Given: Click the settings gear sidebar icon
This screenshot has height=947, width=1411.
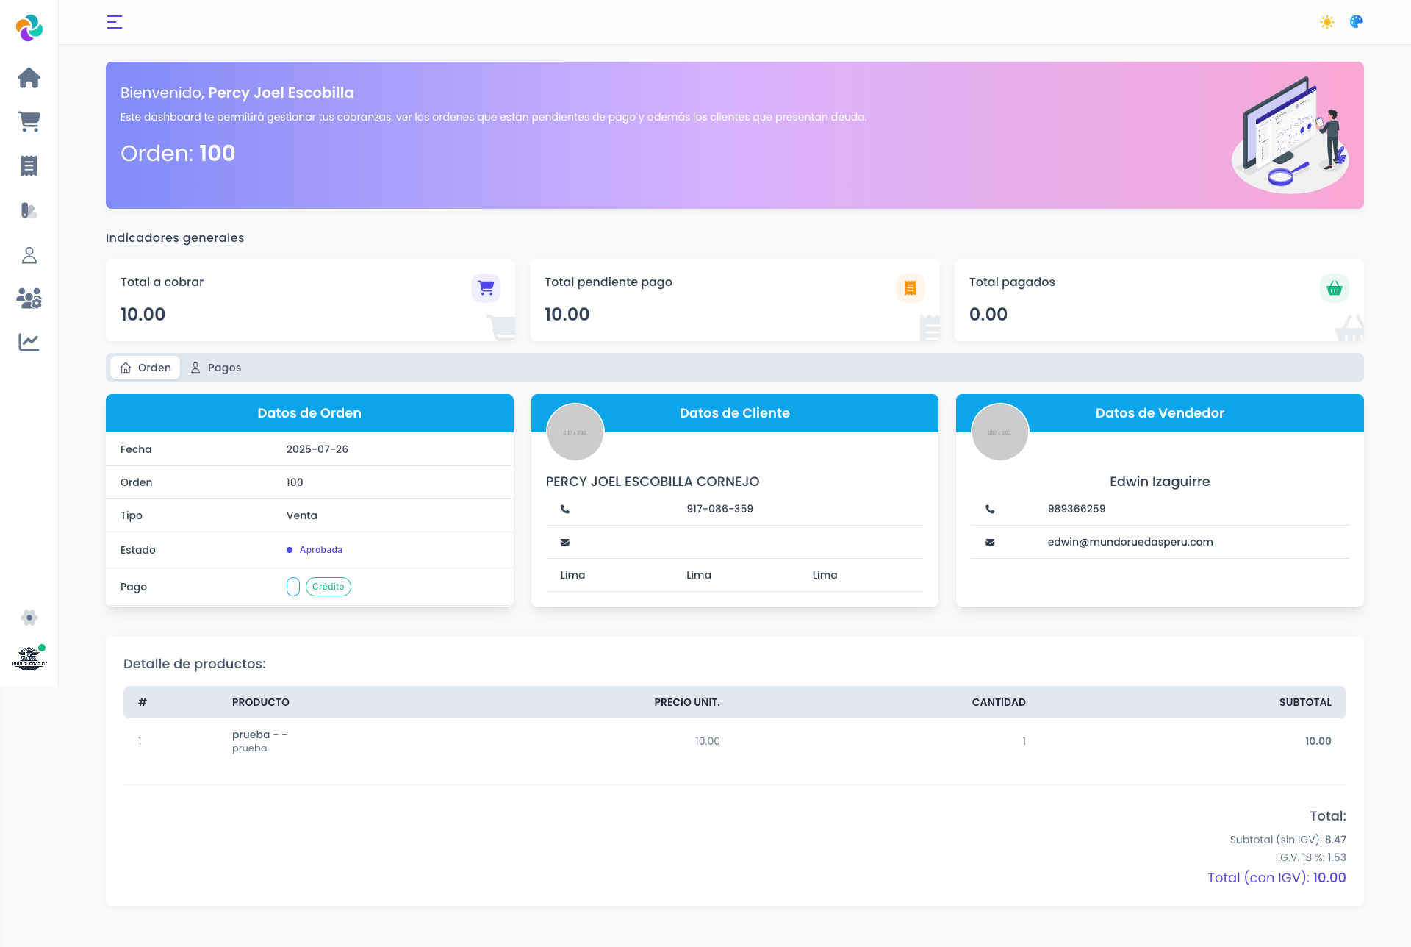Looking at the screenshot, I should pyautogui.click(x=29, y=618).
